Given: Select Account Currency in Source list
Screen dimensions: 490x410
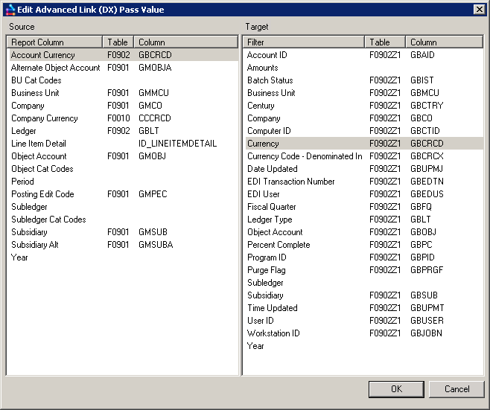Looking at the screenshot, I should [43, 55].
